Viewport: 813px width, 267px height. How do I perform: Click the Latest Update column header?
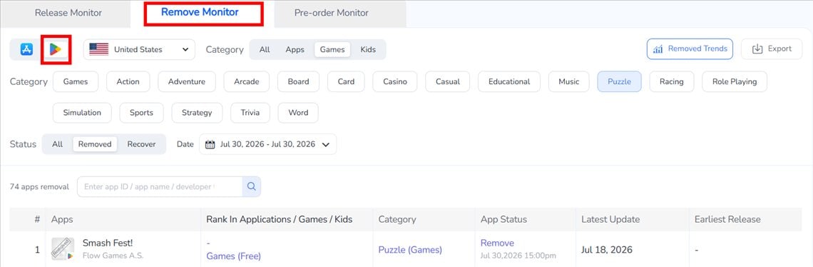pos(610,219)
